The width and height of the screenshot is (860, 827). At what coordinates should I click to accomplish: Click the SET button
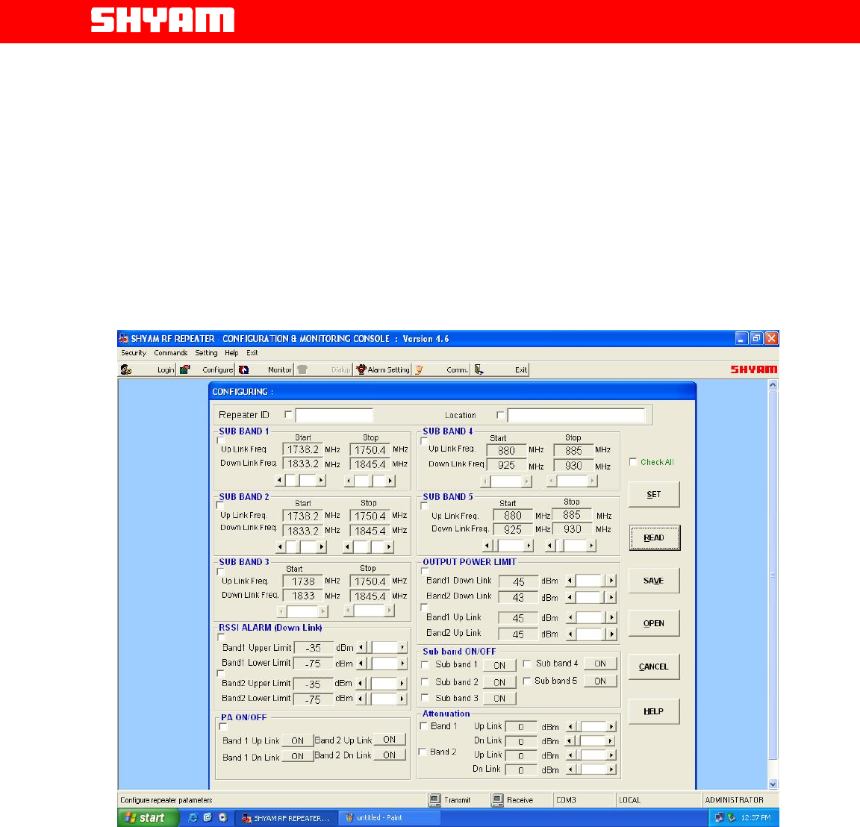coord(654,494)
